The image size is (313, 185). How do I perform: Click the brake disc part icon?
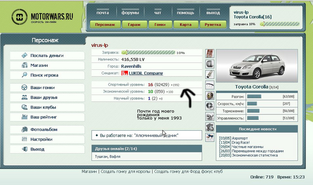[x=210, y=95]
